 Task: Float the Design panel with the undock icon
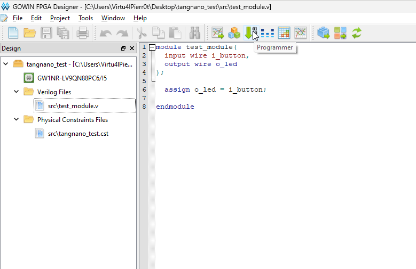click(x=123, y=48)
